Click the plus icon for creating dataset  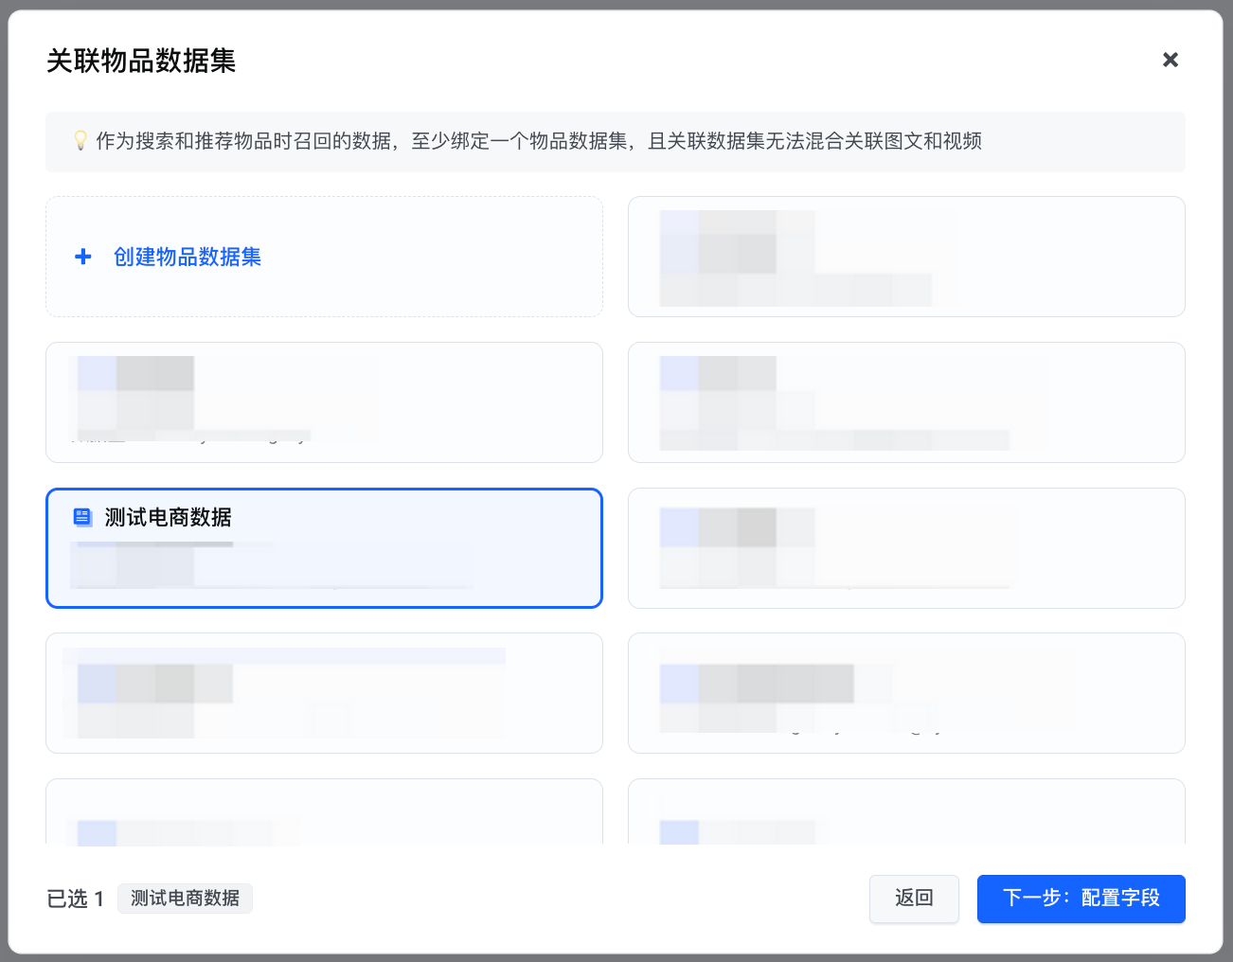(83, 257)
